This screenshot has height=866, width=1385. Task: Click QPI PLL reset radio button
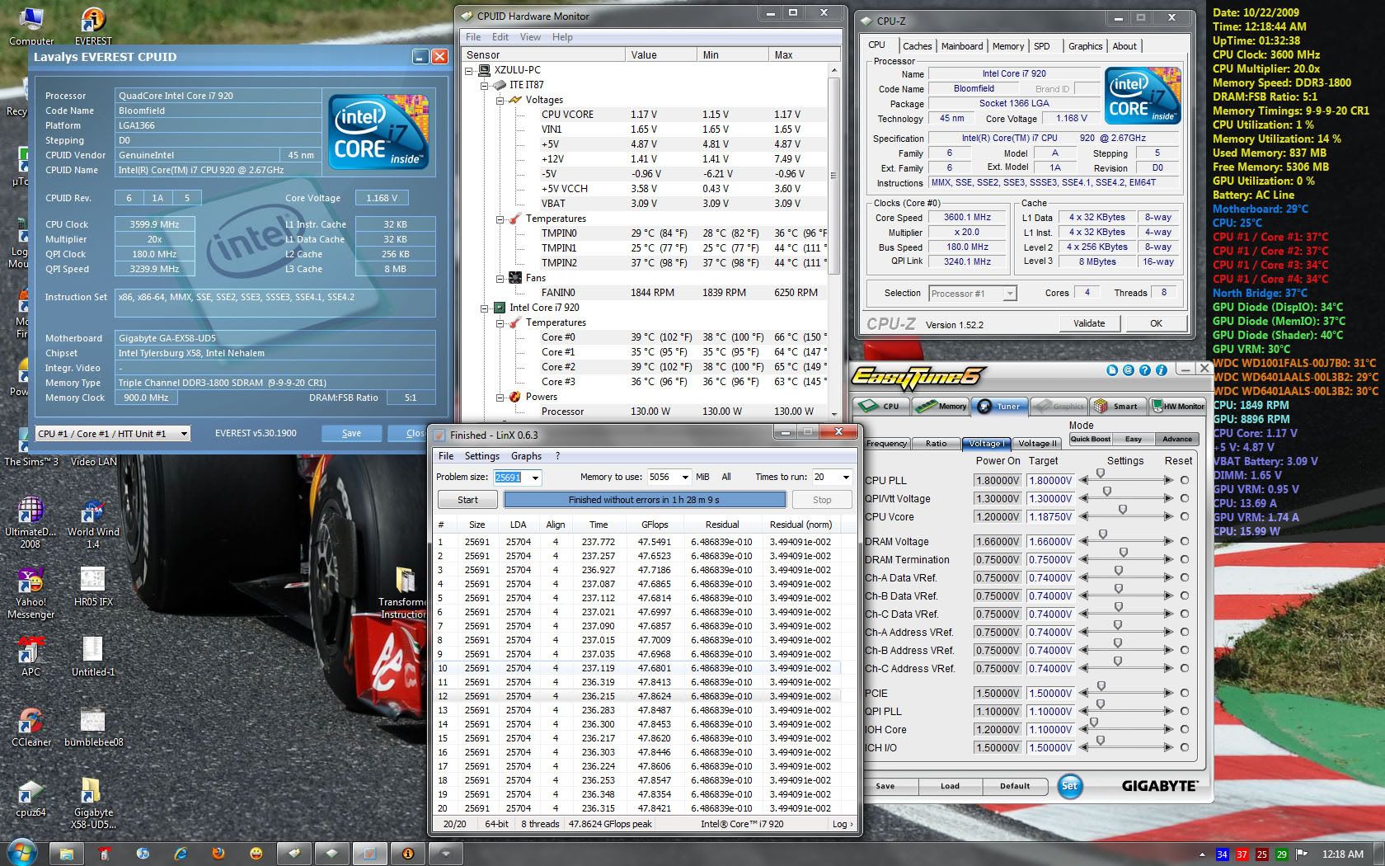tap(1185, 711)
